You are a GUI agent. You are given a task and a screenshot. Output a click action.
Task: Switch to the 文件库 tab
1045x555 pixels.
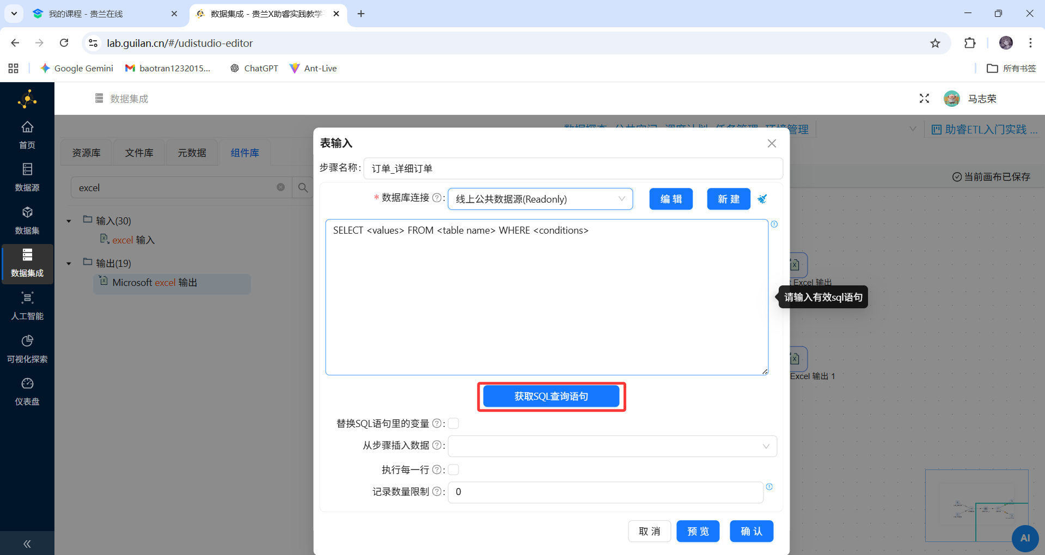[x=139, y=153]
